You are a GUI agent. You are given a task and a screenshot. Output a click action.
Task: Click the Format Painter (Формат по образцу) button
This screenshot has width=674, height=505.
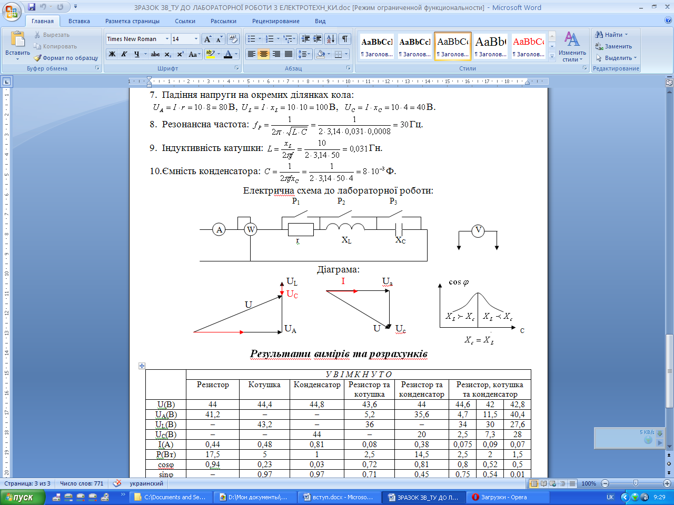click(x=66, y=58)
